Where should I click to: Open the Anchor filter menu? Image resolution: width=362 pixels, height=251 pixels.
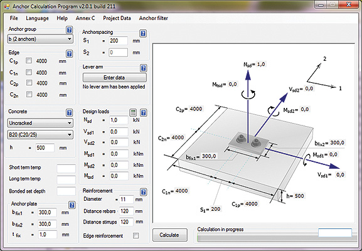(x=153, y=18)
